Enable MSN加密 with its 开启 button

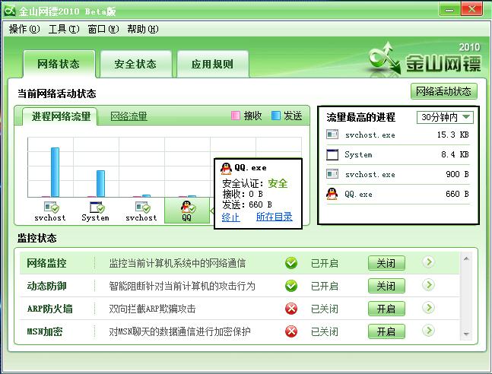pyautogui.click(x=386, y=331)
